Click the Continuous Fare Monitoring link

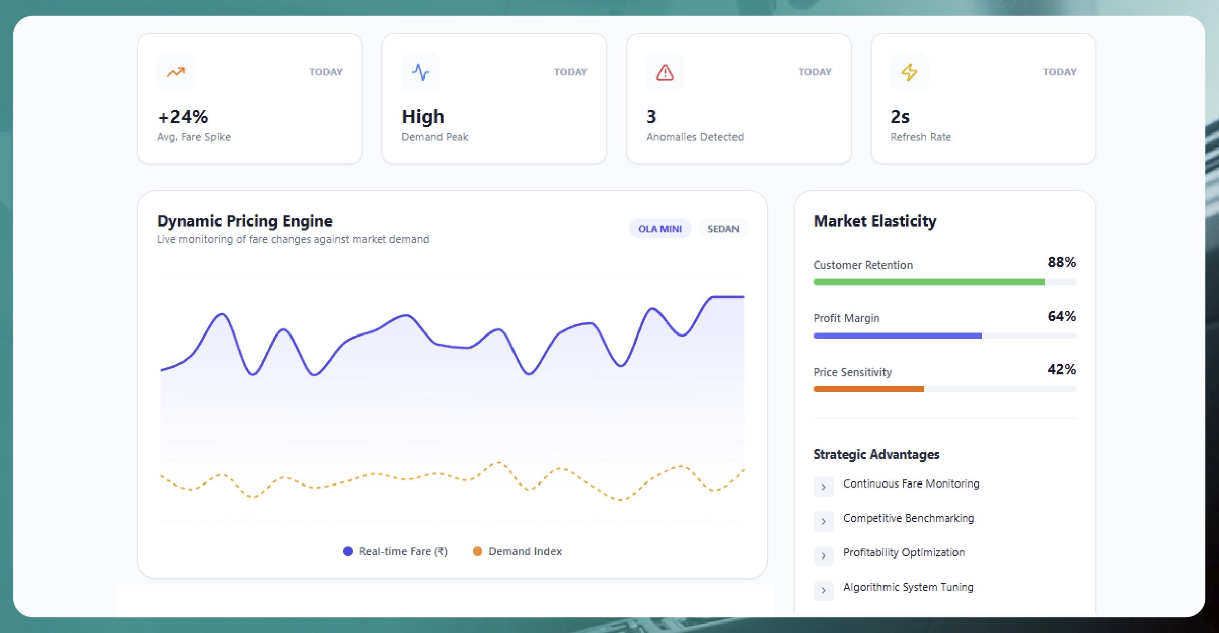coord(911,484)
